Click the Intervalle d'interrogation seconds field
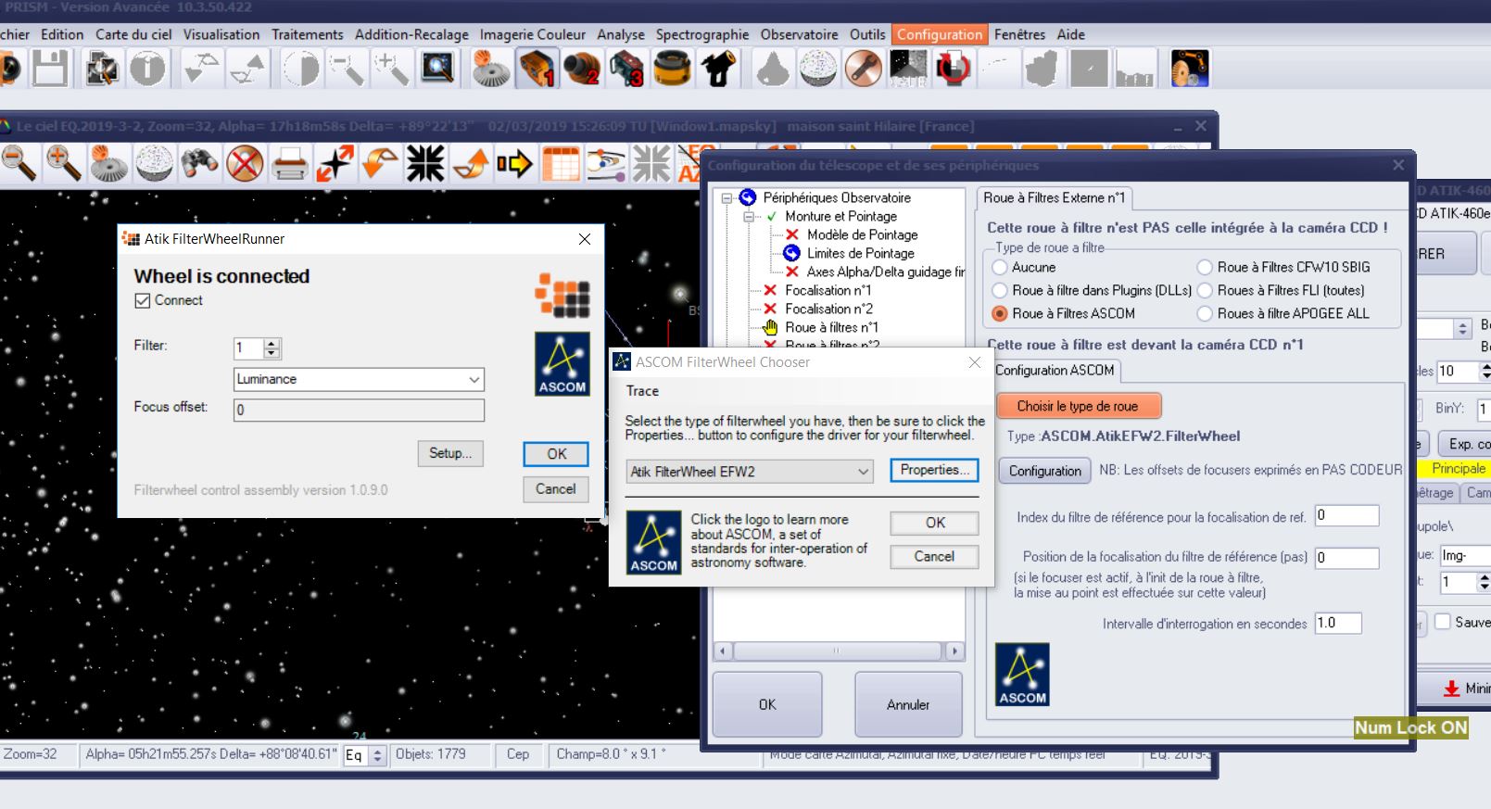 [1337, 624]
